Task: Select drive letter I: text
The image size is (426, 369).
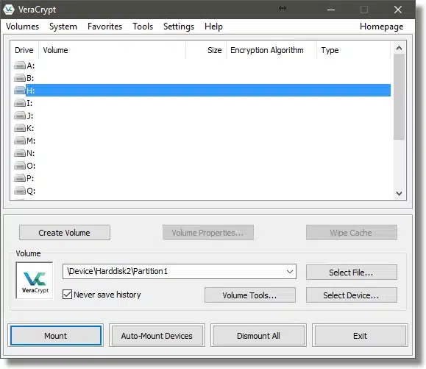Action: 29,103
